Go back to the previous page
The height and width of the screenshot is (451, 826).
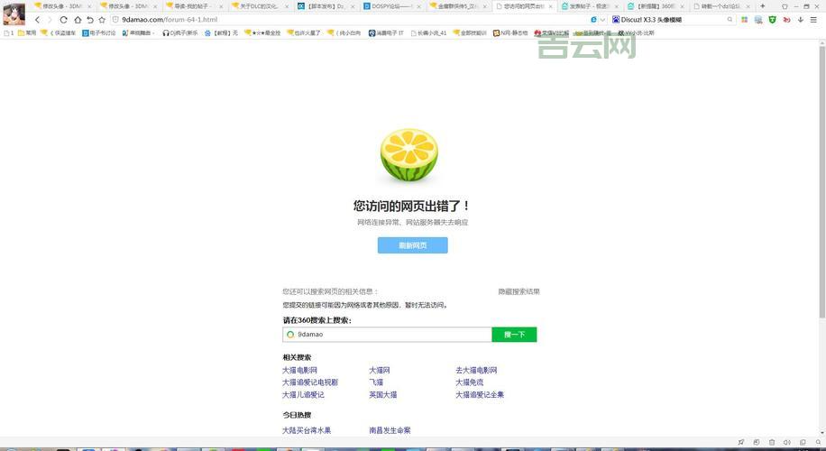(x=37, y=20)
